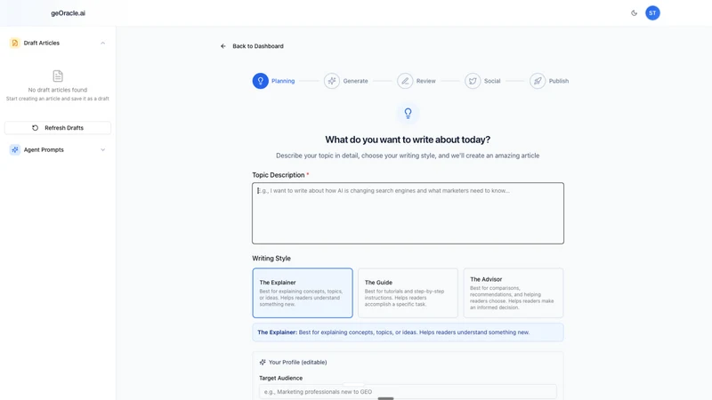Click the Agent Prompts heading
Viewport: 712px width, 400px height.
(x=44, y=149)
